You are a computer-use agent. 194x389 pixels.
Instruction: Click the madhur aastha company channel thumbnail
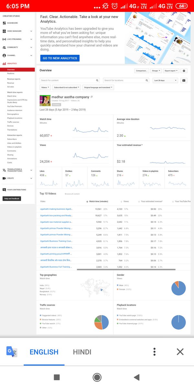45,100
